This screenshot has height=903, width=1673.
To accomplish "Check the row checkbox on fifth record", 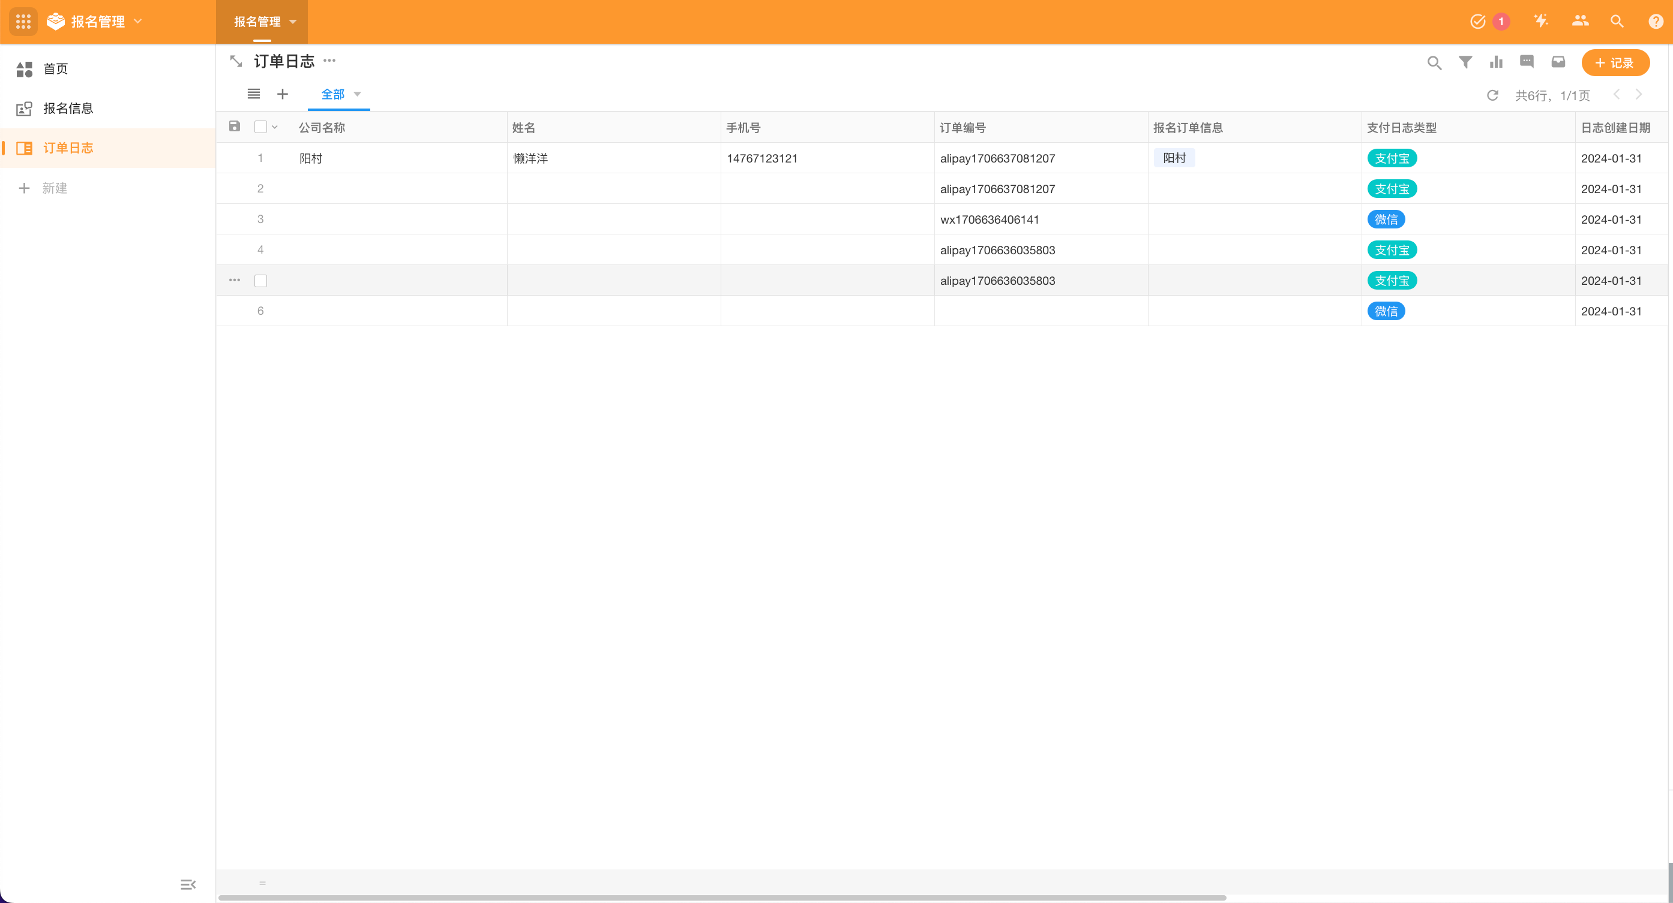I will point(260,281).
